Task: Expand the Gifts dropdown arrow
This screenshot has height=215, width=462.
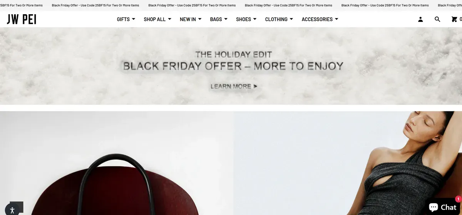Action: 133,19
